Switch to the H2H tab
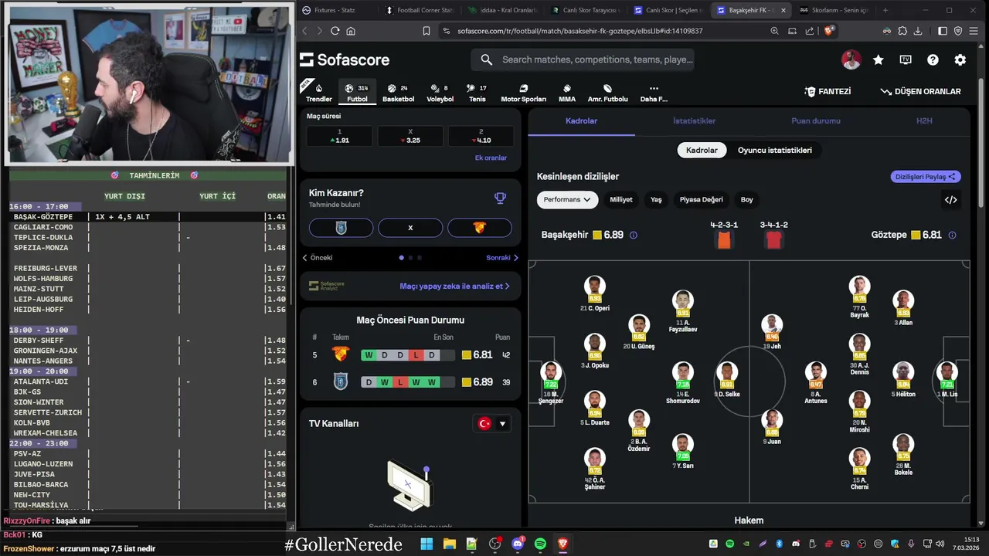 (924, 121)
